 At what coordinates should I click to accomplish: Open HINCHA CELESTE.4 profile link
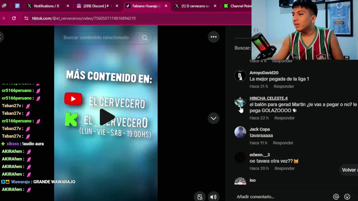[268, 98]
